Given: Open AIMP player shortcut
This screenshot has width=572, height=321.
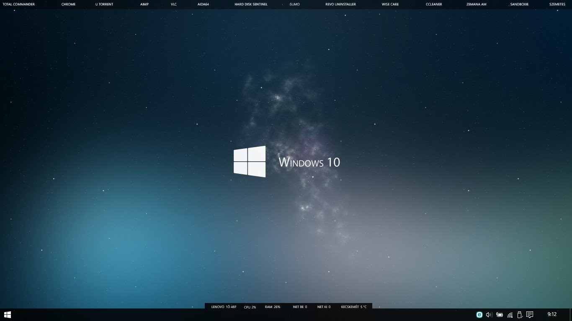Looking at the screenshot, I should point(144,4).
